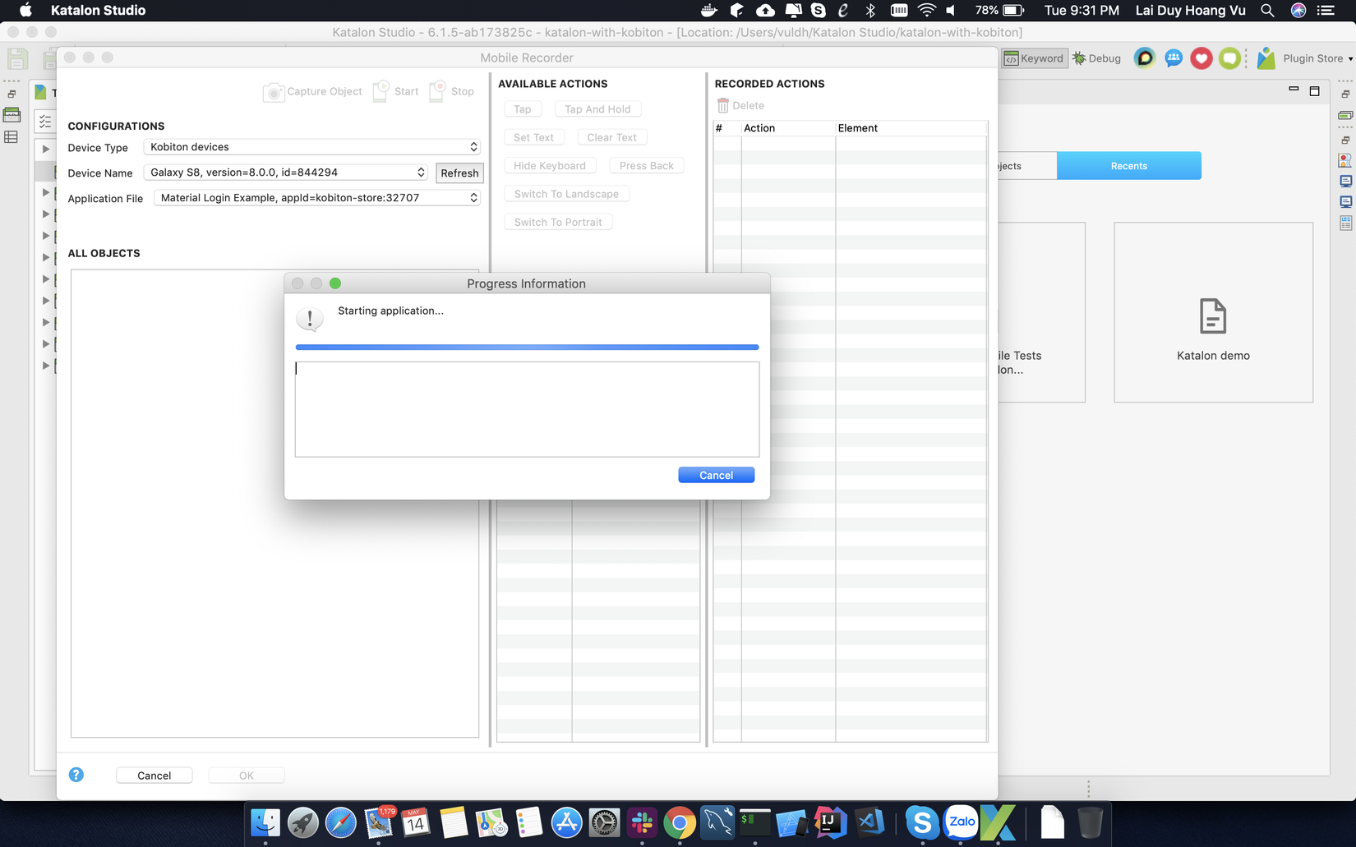Viewport: 1356px width, 847px height.
Task: Open the Katalon demo recent project card
Action: coord(1213,312)
